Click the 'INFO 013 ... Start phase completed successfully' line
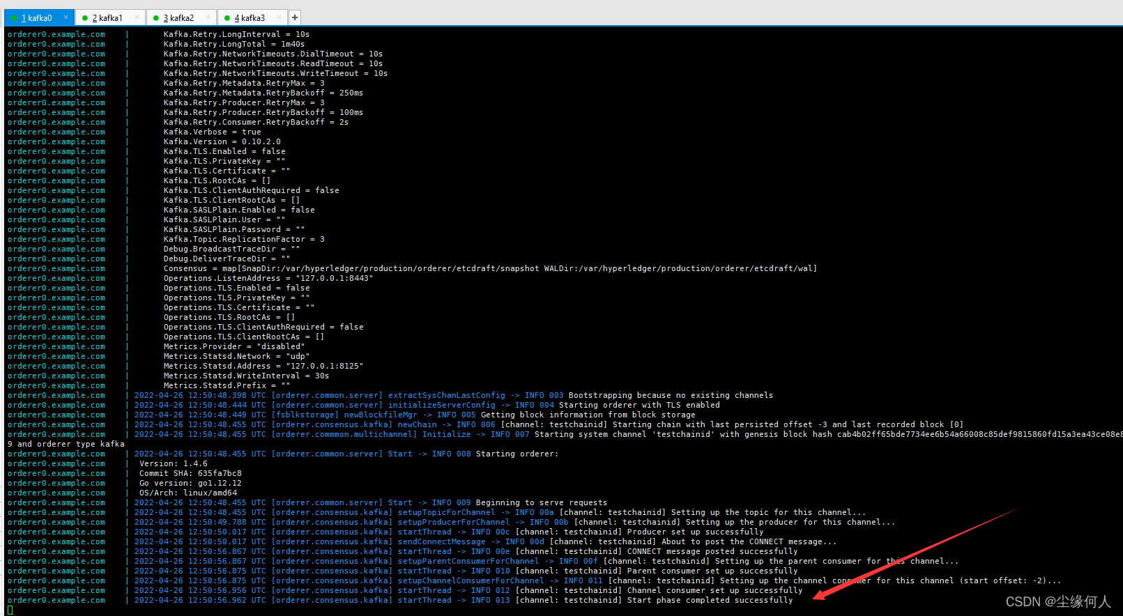 coord(464,600)
